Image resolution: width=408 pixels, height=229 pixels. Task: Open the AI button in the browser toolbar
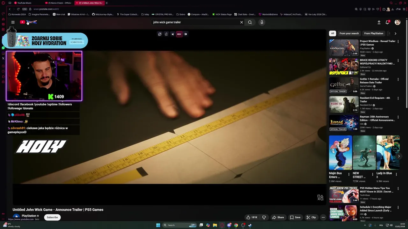[398, 9]
